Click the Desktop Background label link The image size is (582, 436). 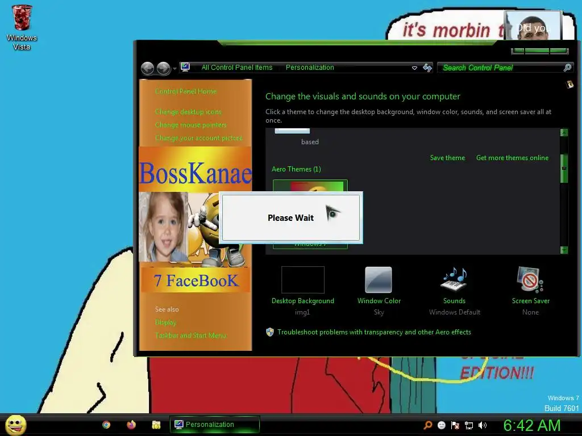tap(303, 301)
